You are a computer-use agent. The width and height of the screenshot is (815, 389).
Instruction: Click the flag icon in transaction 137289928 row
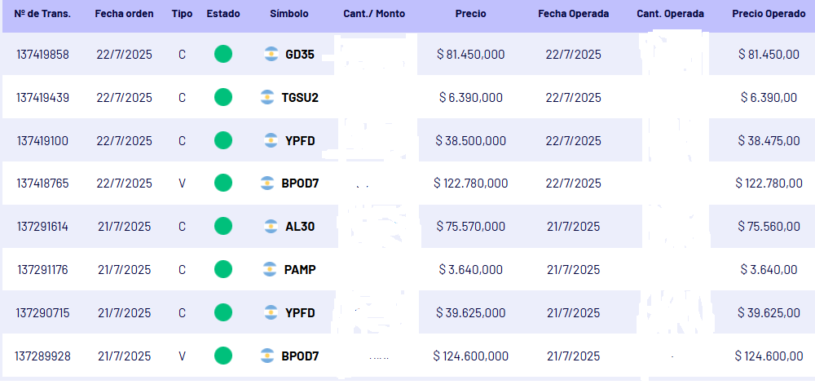(267, 356)
